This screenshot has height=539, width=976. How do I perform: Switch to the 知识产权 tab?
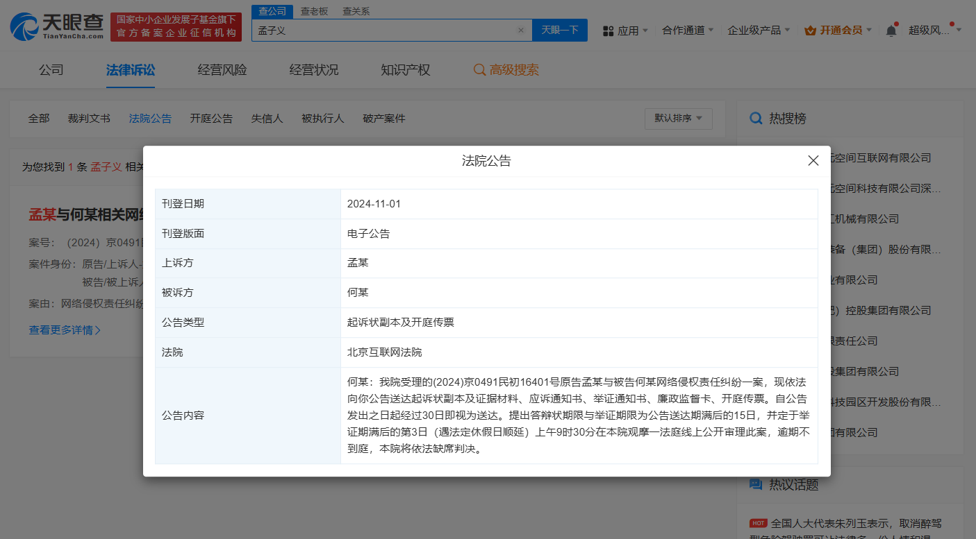(x=406, y=69)
